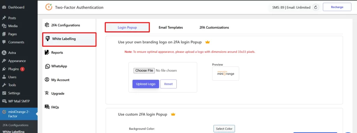Click the miniOrange logo preview thumbnail
The image size is (357, 133).
[226, 73]
